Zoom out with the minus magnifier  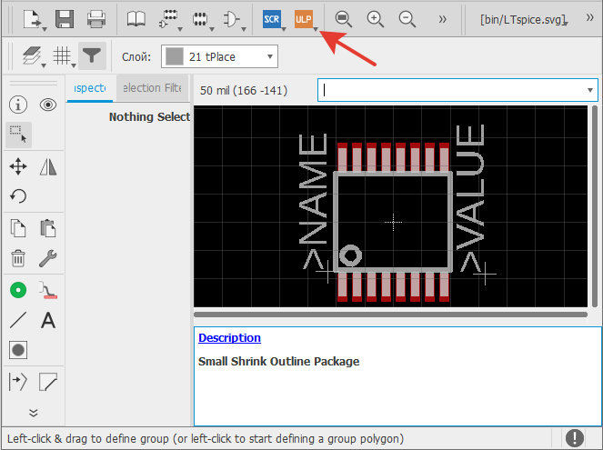coord(407,19)
